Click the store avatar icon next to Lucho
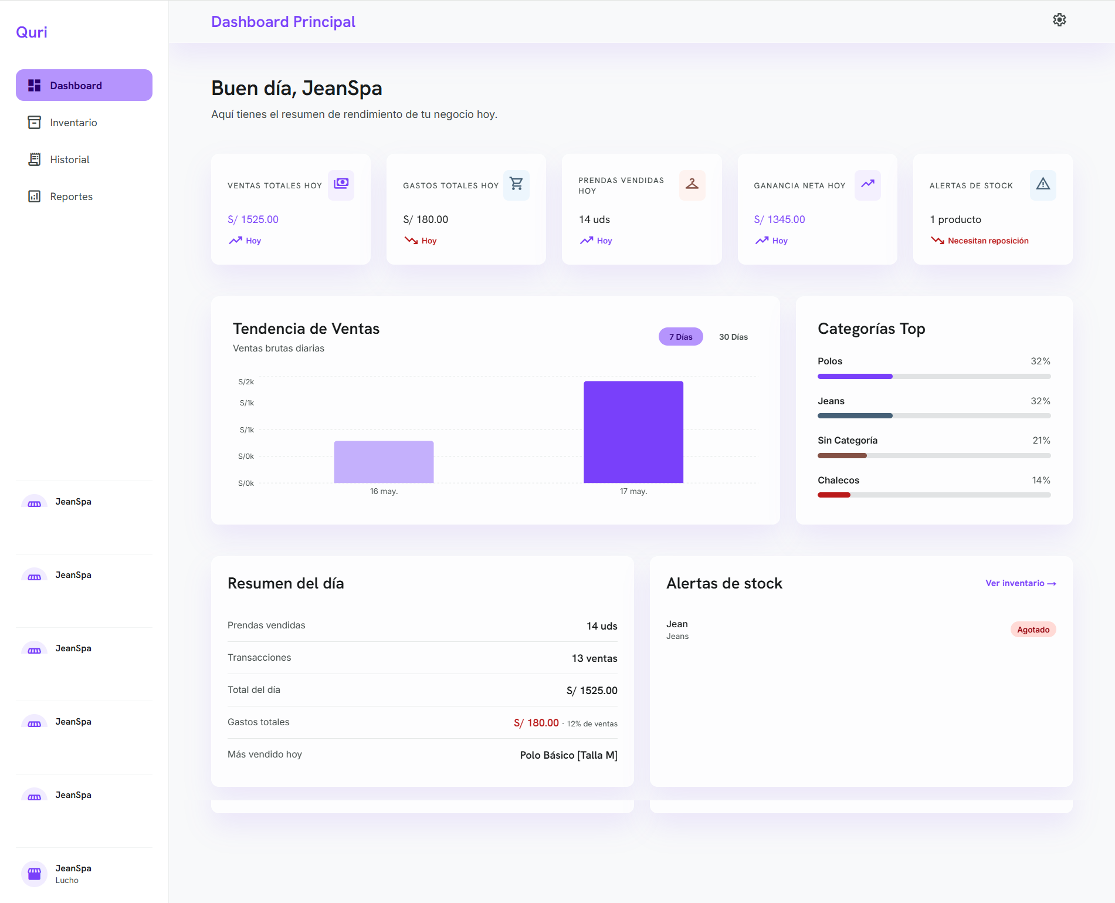The height and width of the screenshot is (903, 1115). (x=35, y=874)
